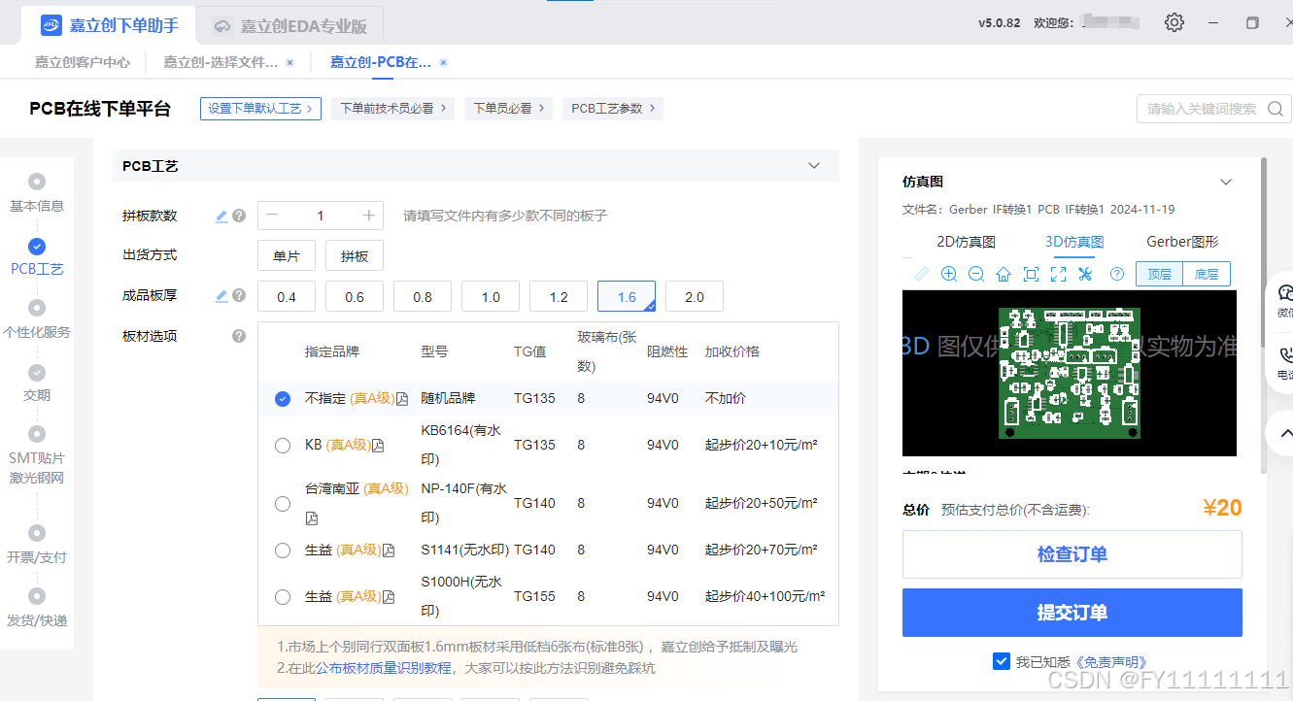Screen dimensions: 1293x701
Task: Click the pencil icon beside 拼板款数
Action: click(221, 216)
